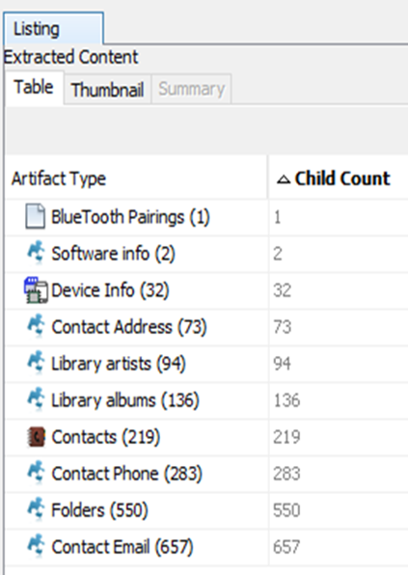
Task: Click the Library albums artifact icon
Action: [36, 399]
